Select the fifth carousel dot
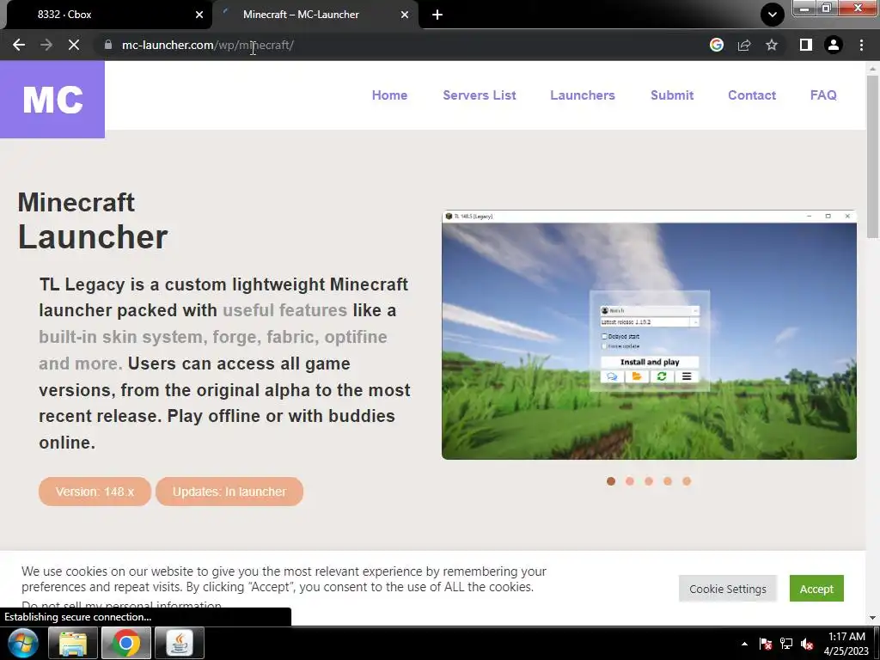Screen dimensions: 880x660 (x=687, y=481)
